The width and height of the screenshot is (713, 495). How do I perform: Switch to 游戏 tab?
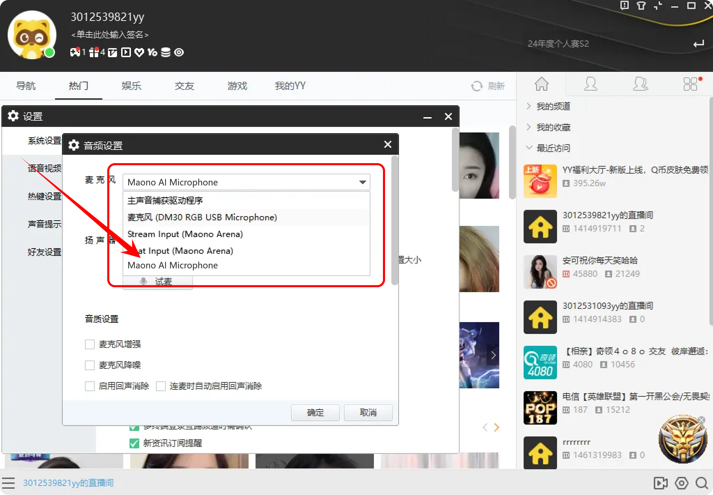[x=237, y=86]
